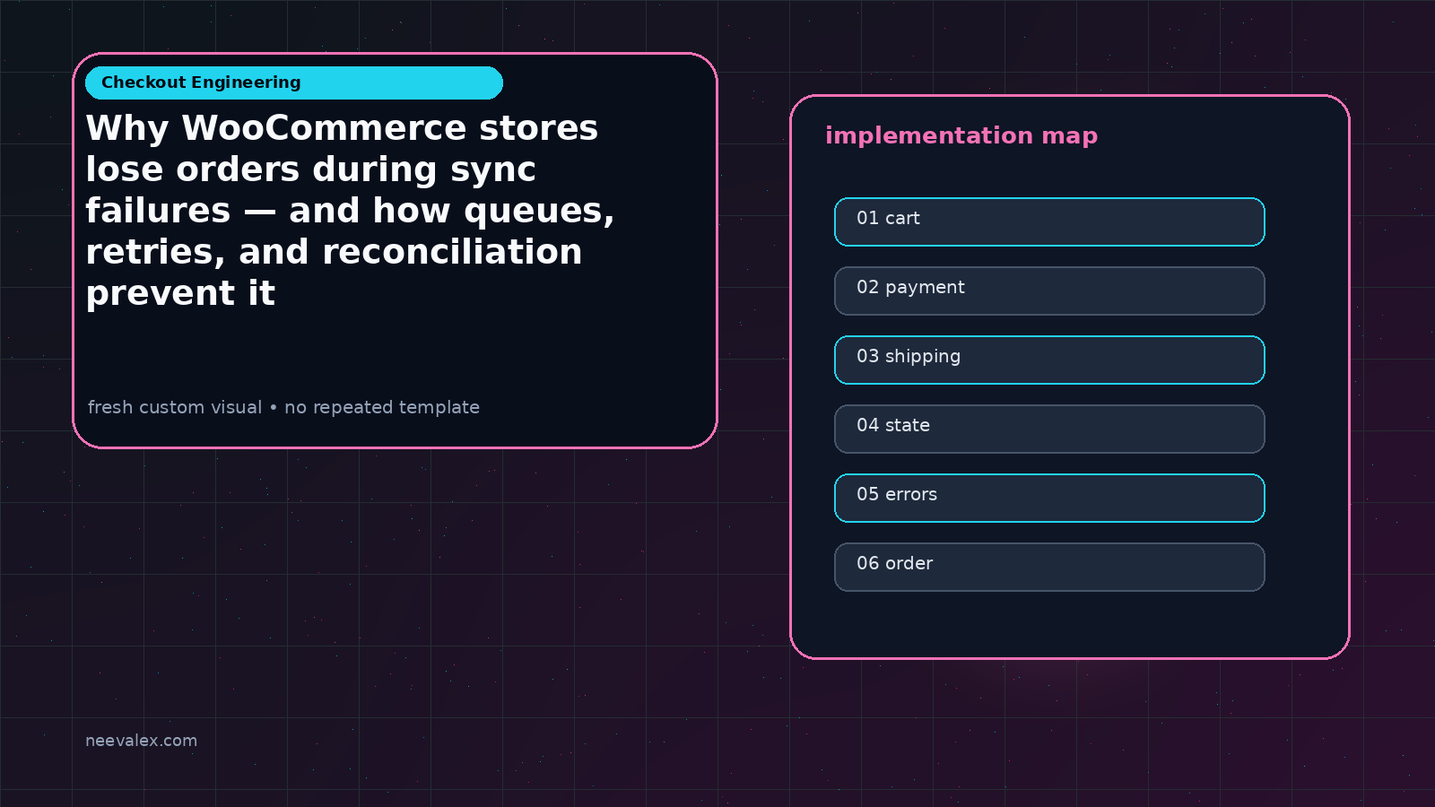Select the 05 errors step
The image size is (1435, 807).
[1049, 498]
